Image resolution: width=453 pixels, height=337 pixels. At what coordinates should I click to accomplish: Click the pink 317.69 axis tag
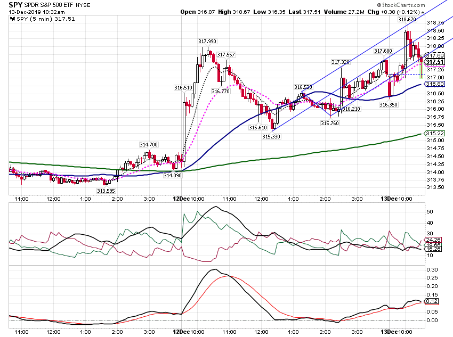click(434, 56)
